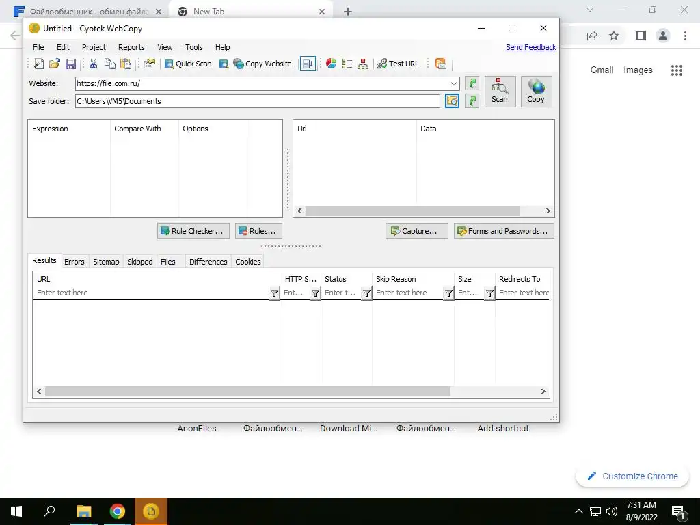Click the Test URL toolbar button

click(x=398, y=64)
